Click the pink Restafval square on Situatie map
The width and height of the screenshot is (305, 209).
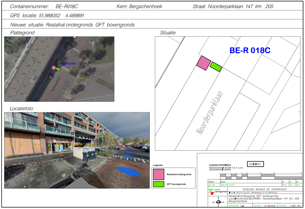coord(204,63)
